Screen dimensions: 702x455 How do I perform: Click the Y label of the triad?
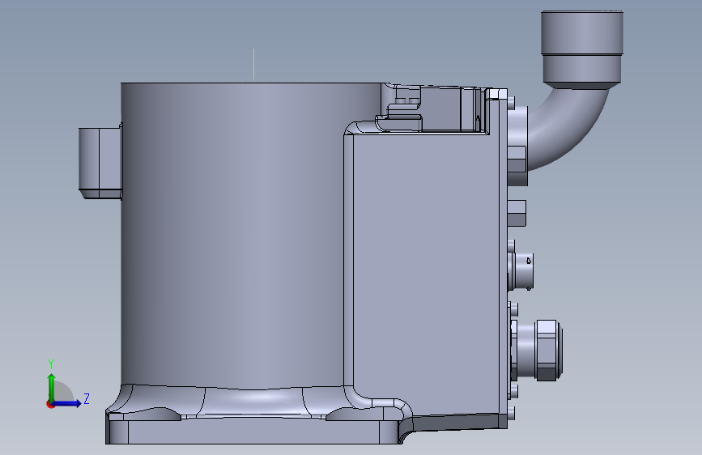[x=51, y=364]
